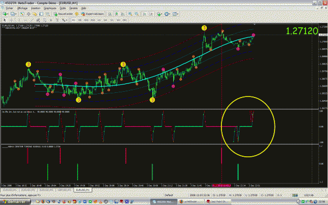
Task: Select the equidistant channel tool
Action: coord(38,20)
